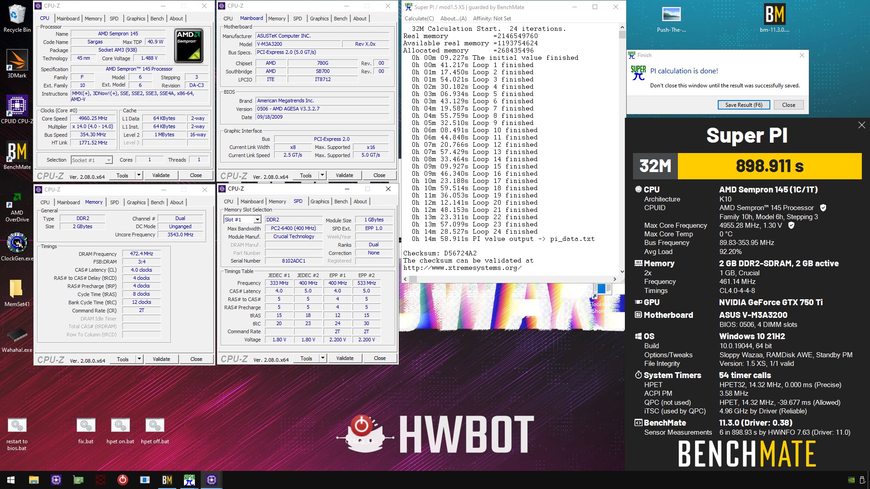The image size is (870, 489).
Task: Open the AMD OverDrive desktop shortcut
Action: pyautogui.click(x=17, y=207)
